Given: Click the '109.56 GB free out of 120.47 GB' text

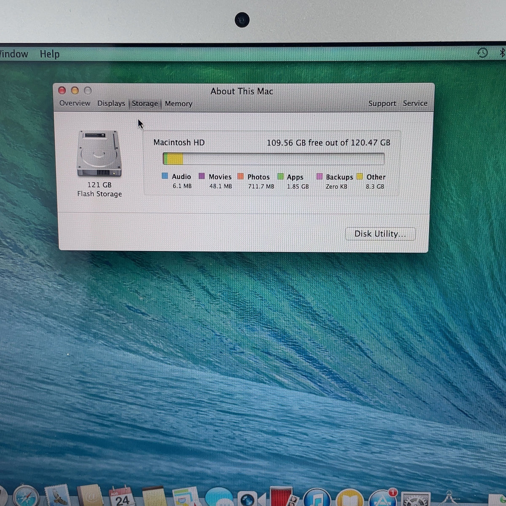Looking at the screenshot, I should 328,143.
